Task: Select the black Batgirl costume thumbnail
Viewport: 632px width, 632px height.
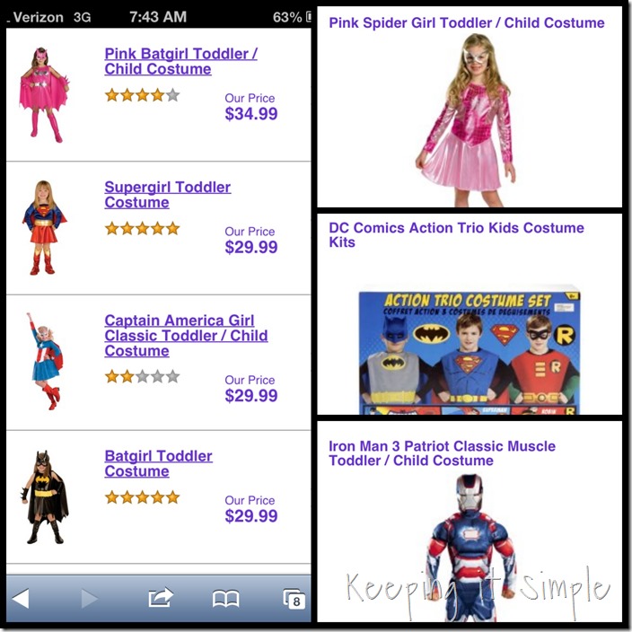Action: click(x=45, y=497)
